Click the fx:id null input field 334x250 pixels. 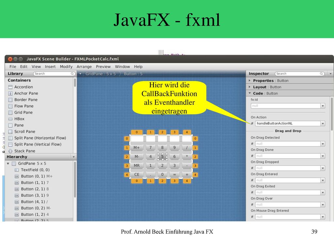pos(286,106)
